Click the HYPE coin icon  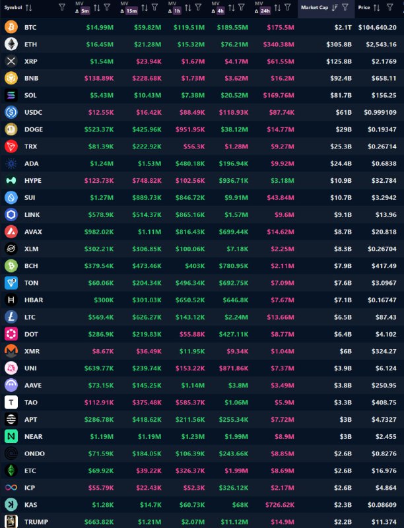[11, 180]
